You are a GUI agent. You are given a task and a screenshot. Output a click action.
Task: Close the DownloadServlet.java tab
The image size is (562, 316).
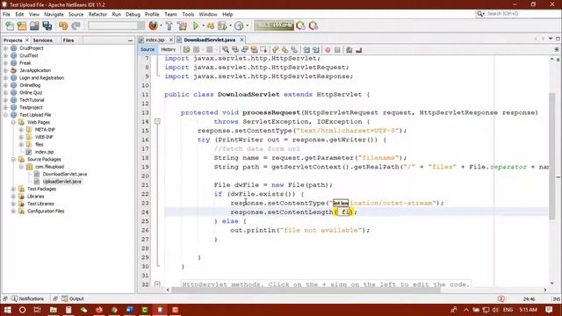241,39
